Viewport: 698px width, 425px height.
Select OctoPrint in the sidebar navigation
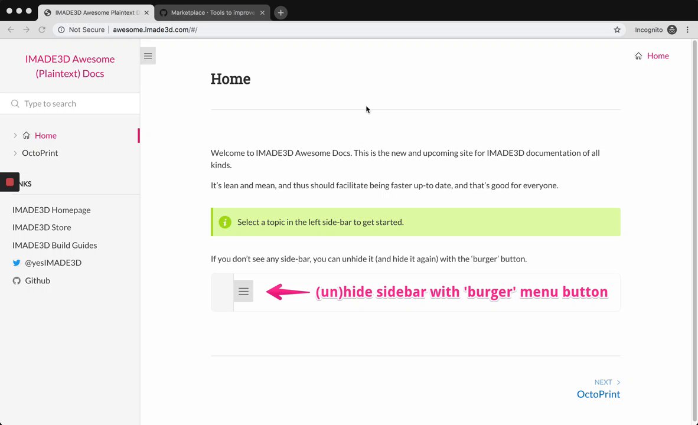(x=40, y=153)
